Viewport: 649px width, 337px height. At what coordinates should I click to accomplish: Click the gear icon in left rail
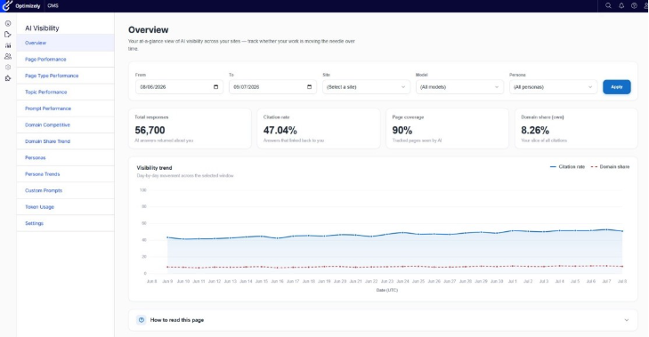tap(8, 67)
